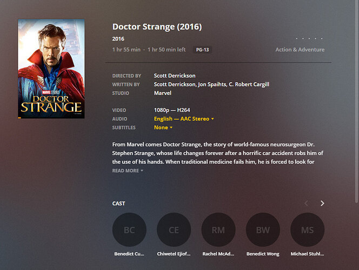
Task: Click the Doctor Strange (2016) title
Action: [x=157, y=27]
